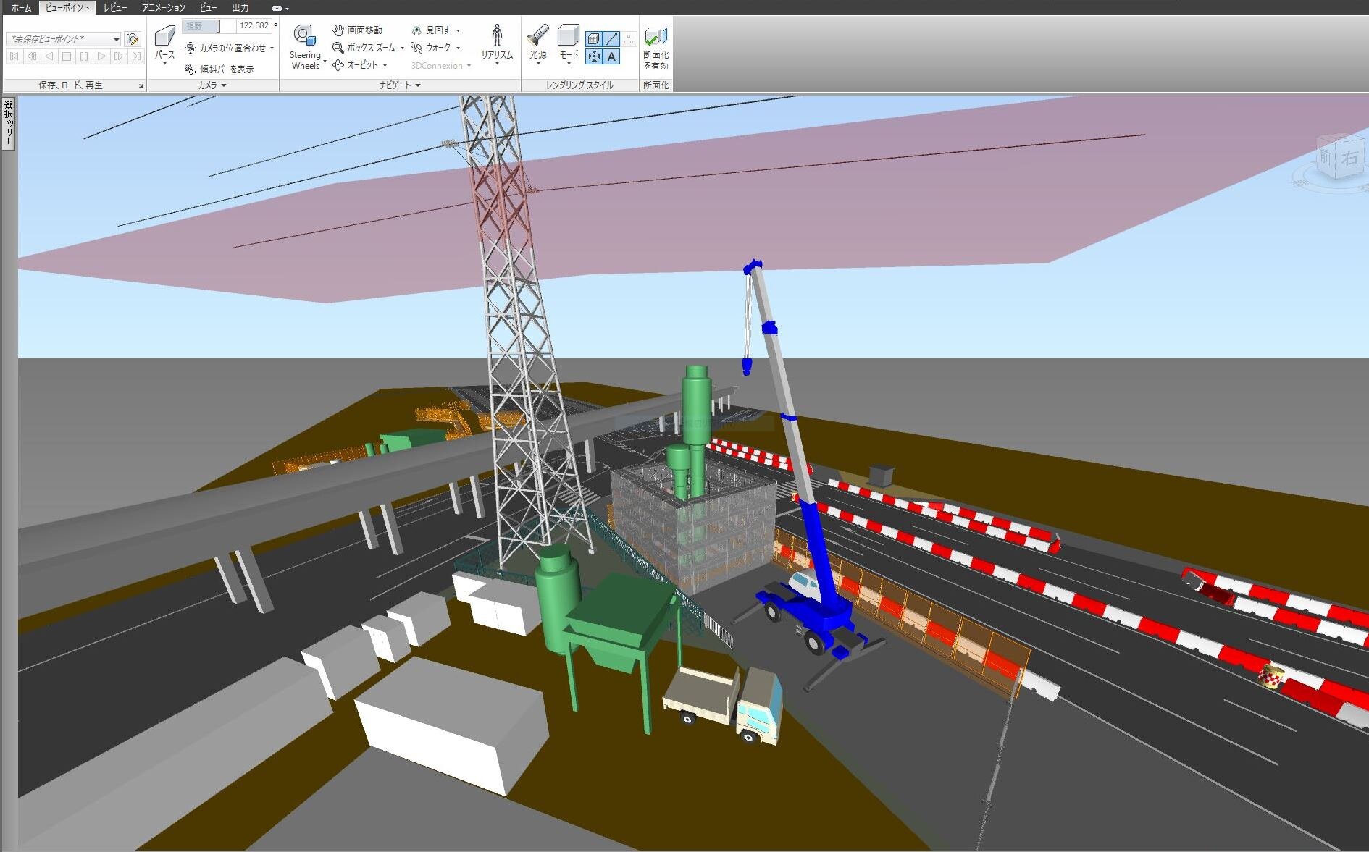Open the arrow beside カメラの位置合わせ
1369x852 pixels.
point(272,48)
